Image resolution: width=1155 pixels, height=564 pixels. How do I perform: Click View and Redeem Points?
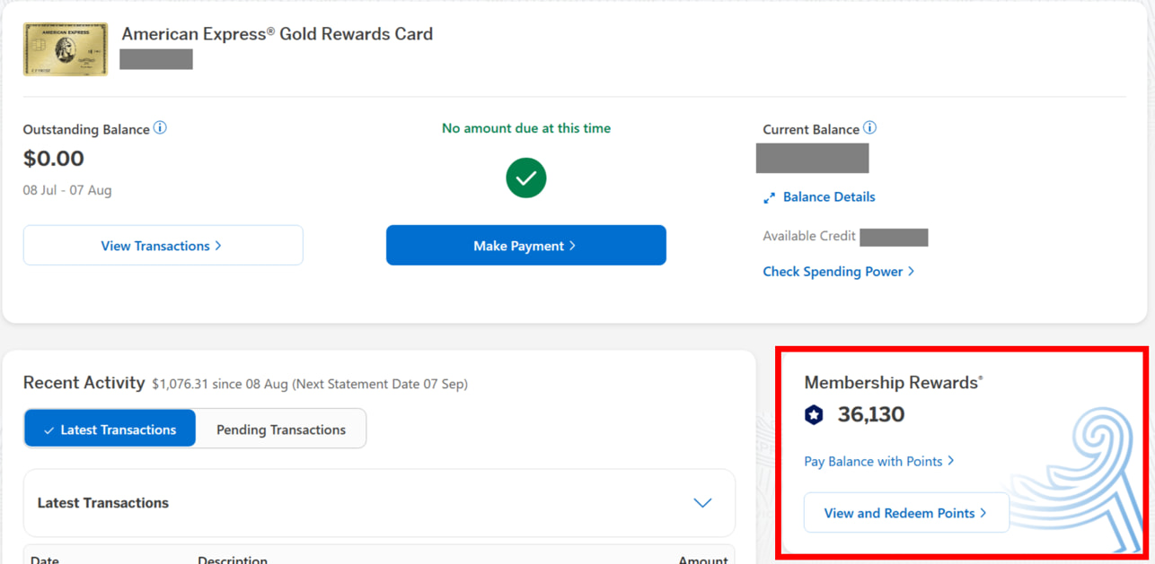click(906, 513)
